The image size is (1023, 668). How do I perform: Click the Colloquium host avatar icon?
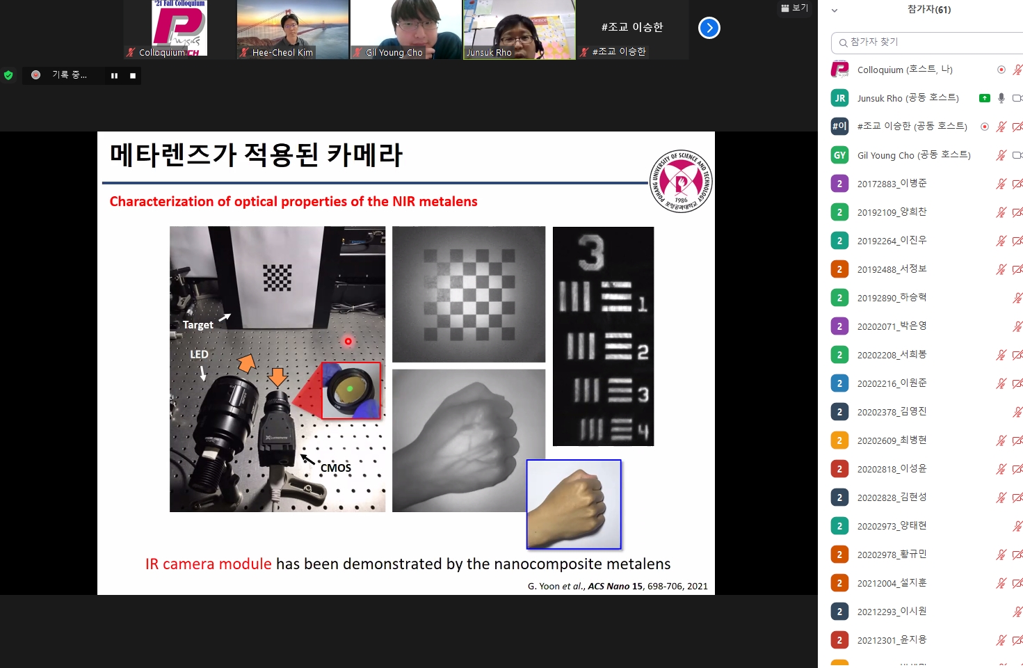(x=839, y=70)
